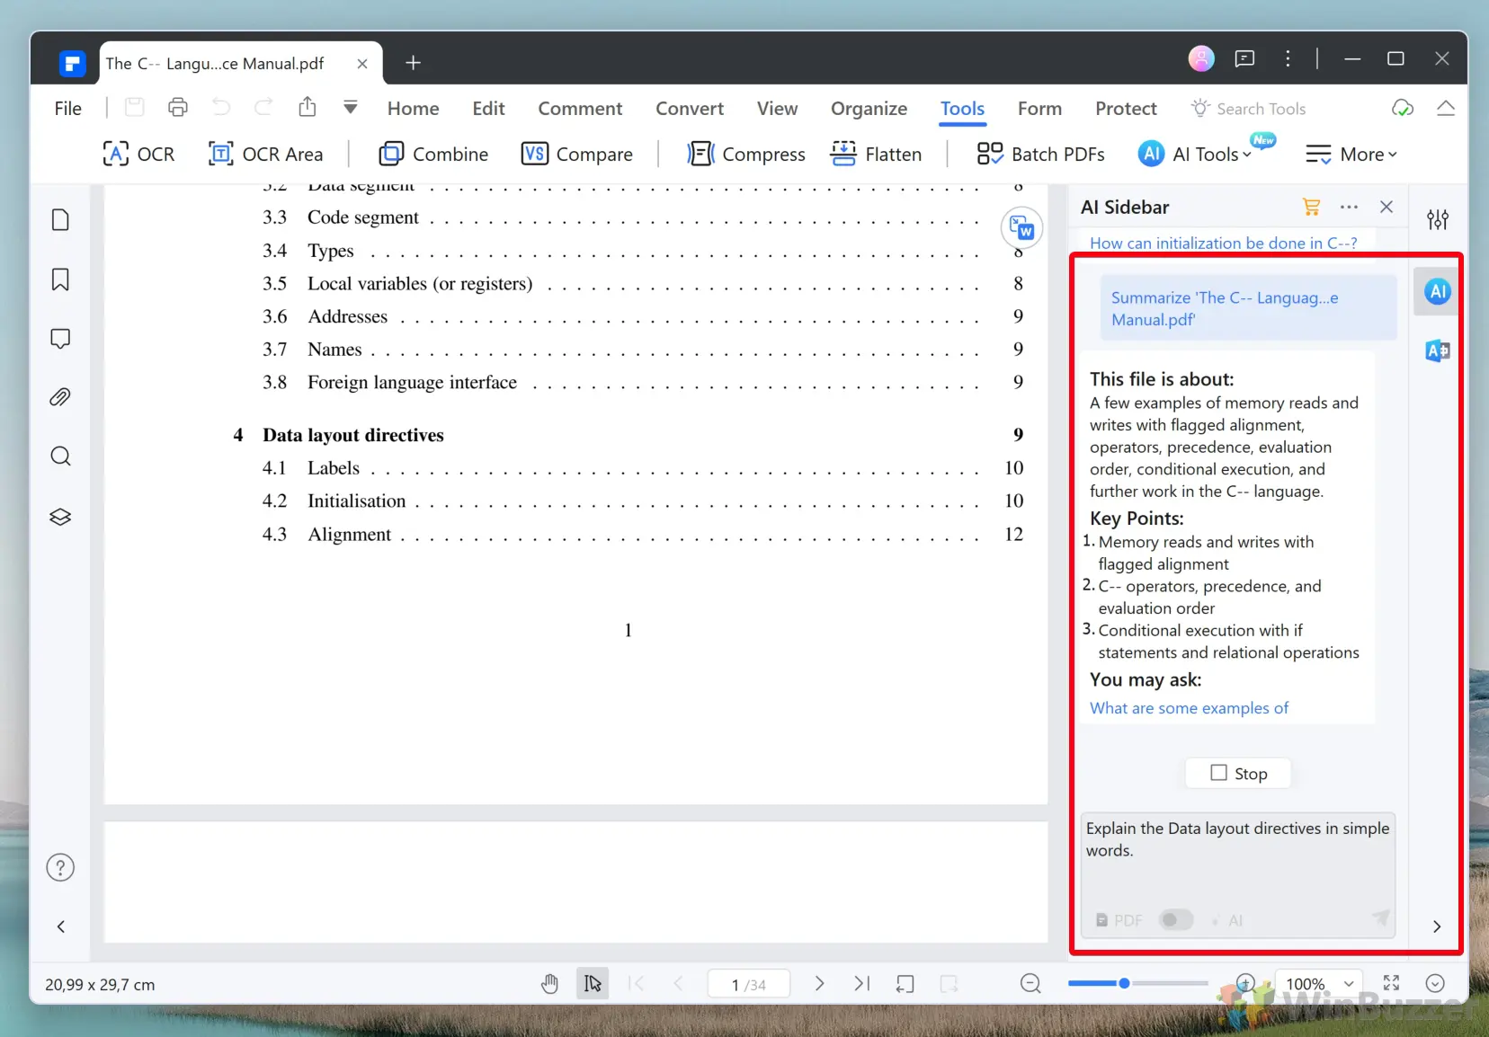Viewport: 1489px width, 1037px height.
Task: Click the zoom slider handle
Action: [1124, 984]
